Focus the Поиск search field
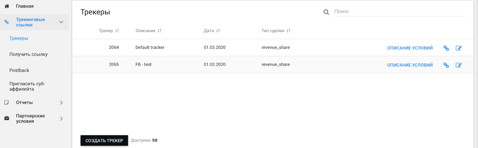 pyautogui.click(x=399, y=11)
